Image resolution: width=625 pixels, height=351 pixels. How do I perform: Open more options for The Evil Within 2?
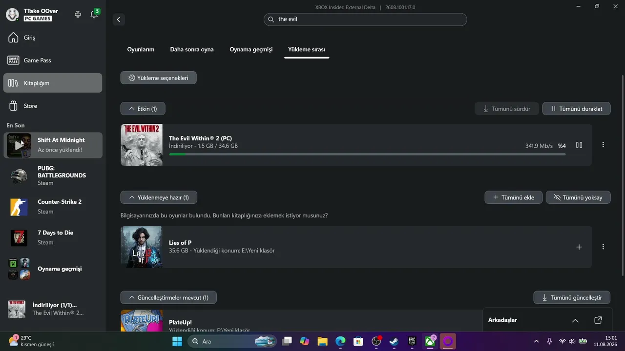[603, 145]
